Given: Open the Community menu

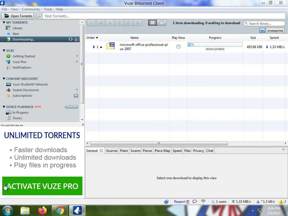Looking at the screenshot, I should (31, 9).
